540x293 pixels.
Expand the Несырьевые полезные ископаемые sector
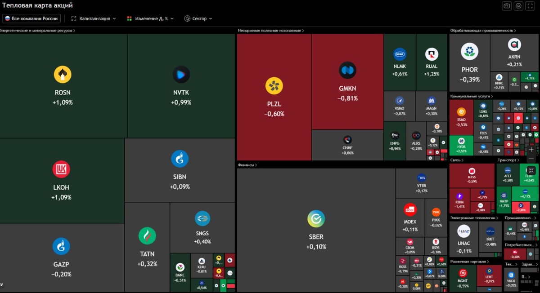pyautogui.click(x=271, y=31)
